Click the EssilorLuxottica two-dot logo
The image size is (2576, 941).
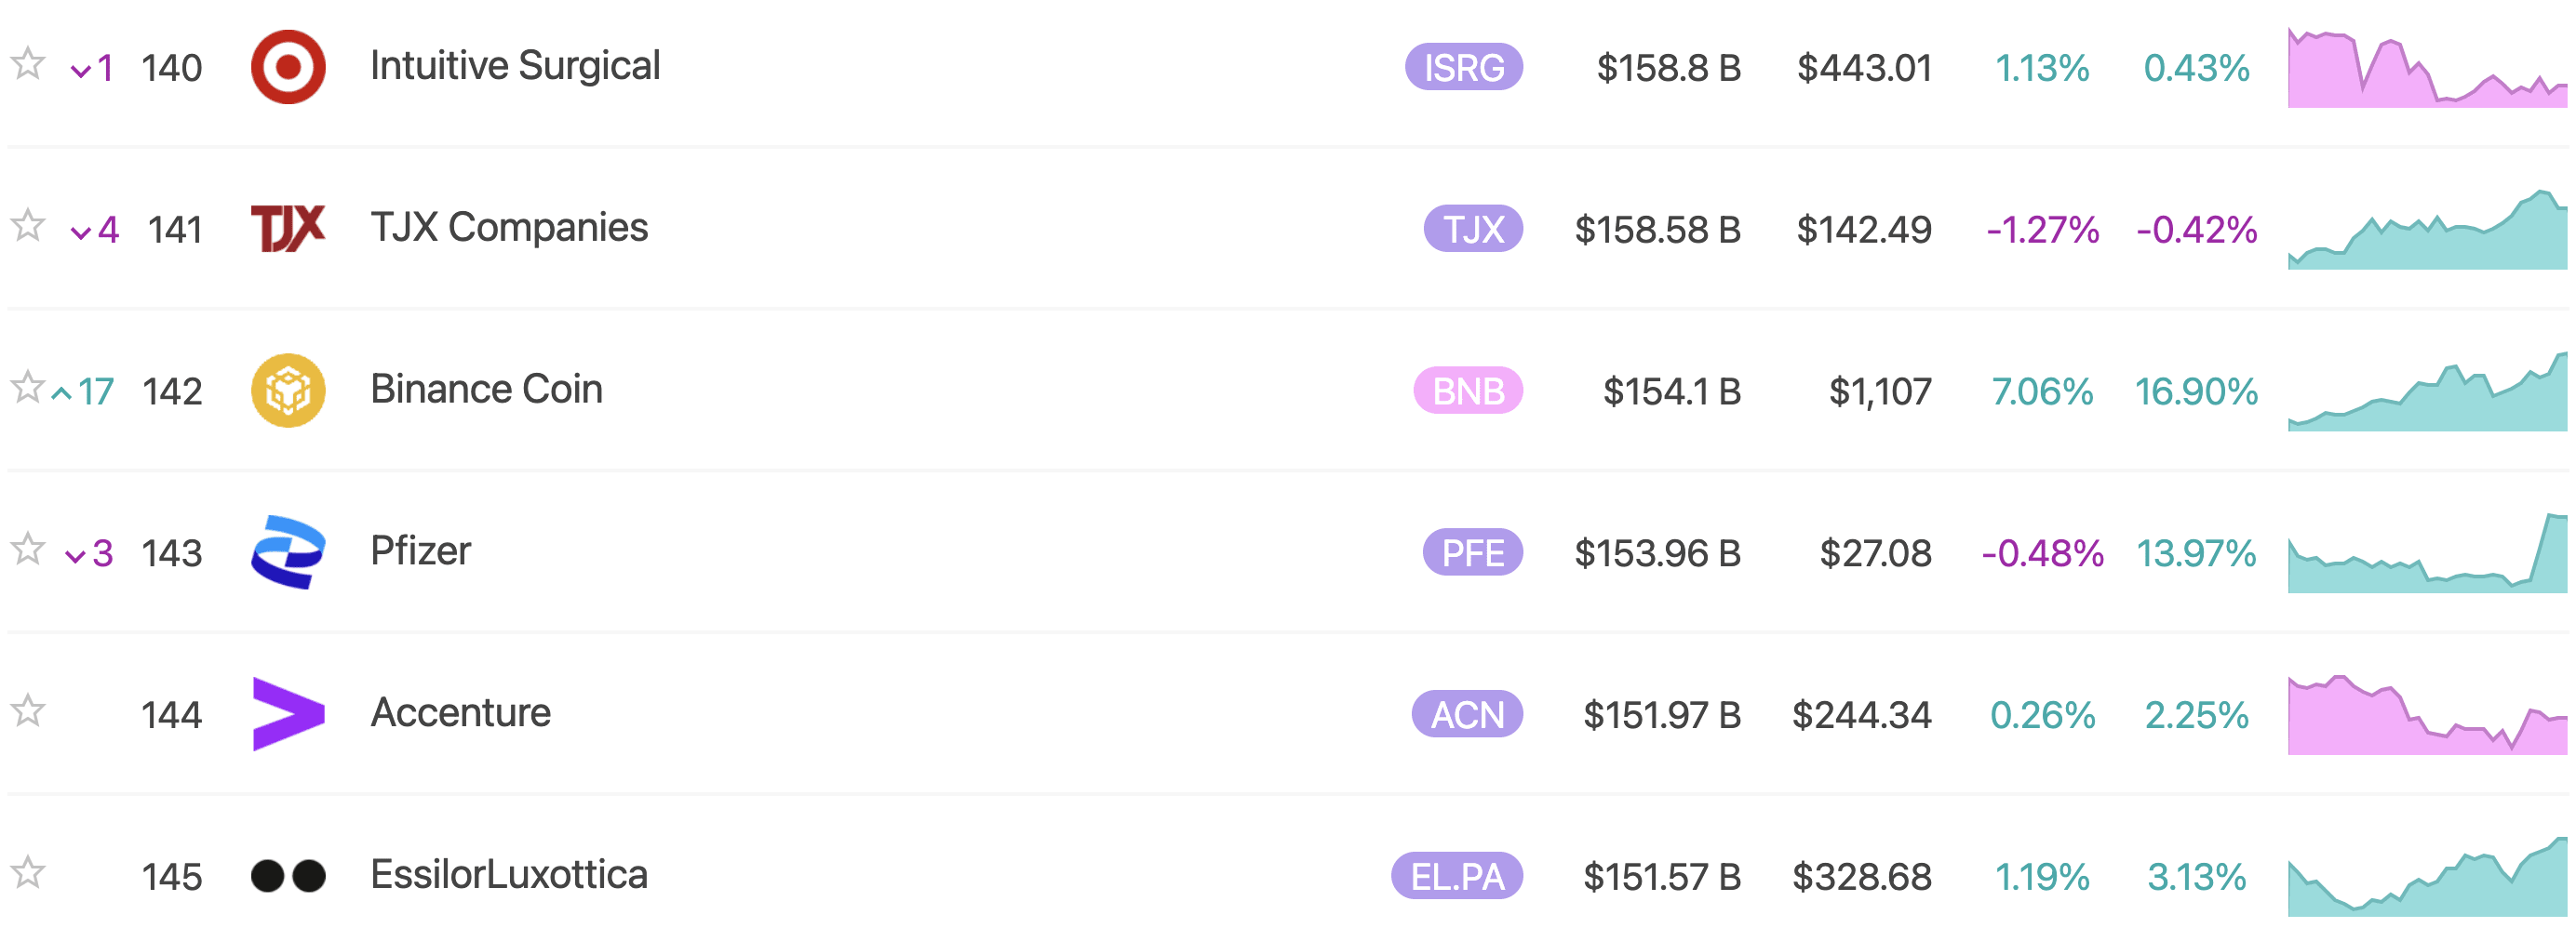[x=288, y=876]
